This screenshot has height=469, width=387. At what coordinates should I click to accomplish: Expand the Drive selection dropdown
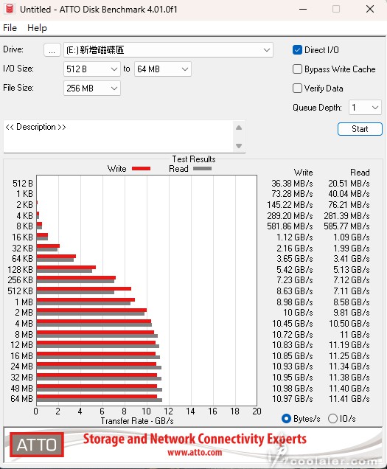coord(266,50)
